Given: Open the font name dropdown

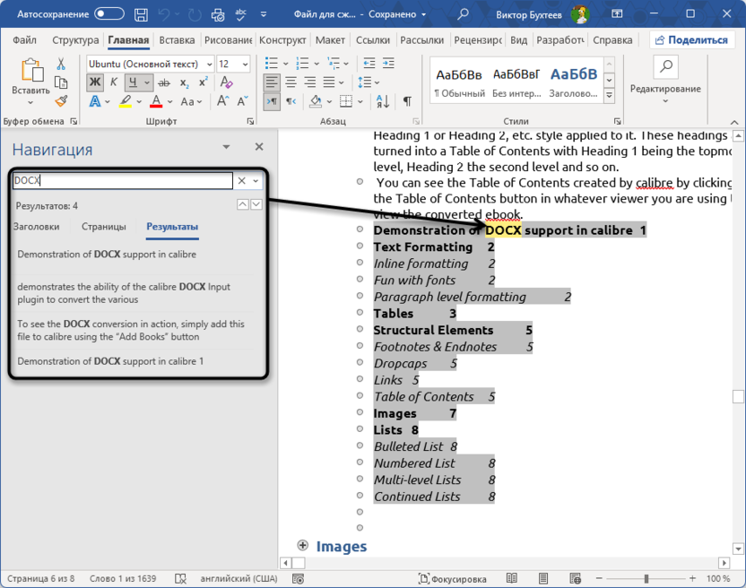Looking at the screenshot, I should pos(209,64).
